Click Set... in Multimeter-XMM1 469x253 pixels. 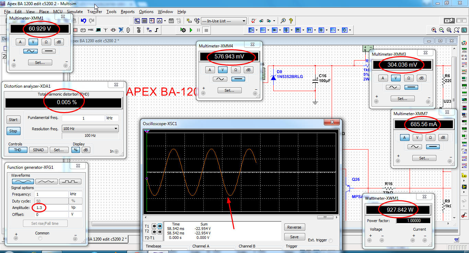pyautogui.click(x=40, y=63)
